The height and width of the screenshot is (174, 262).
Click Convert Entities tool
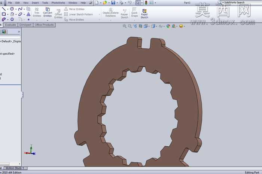point(48,12)
